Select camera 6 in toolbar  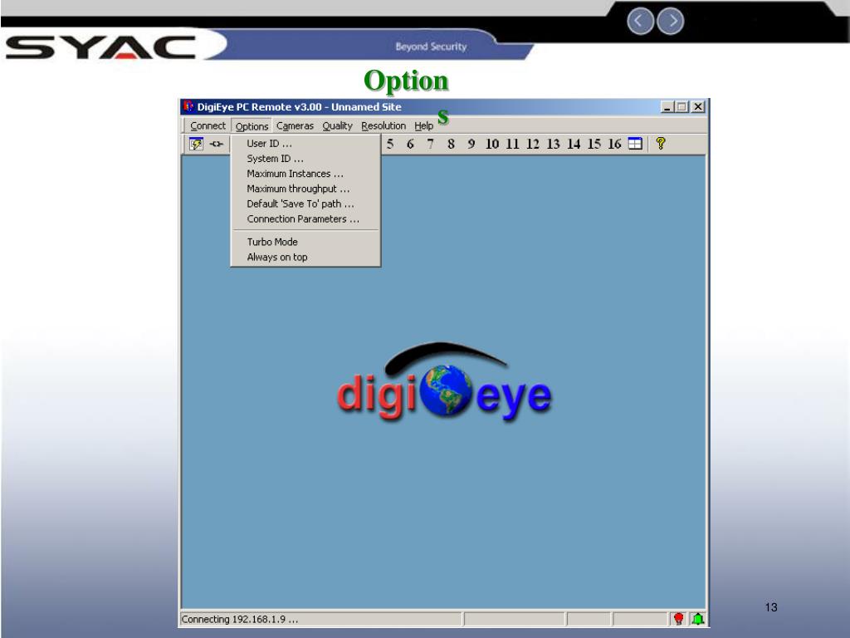(410, 144)
